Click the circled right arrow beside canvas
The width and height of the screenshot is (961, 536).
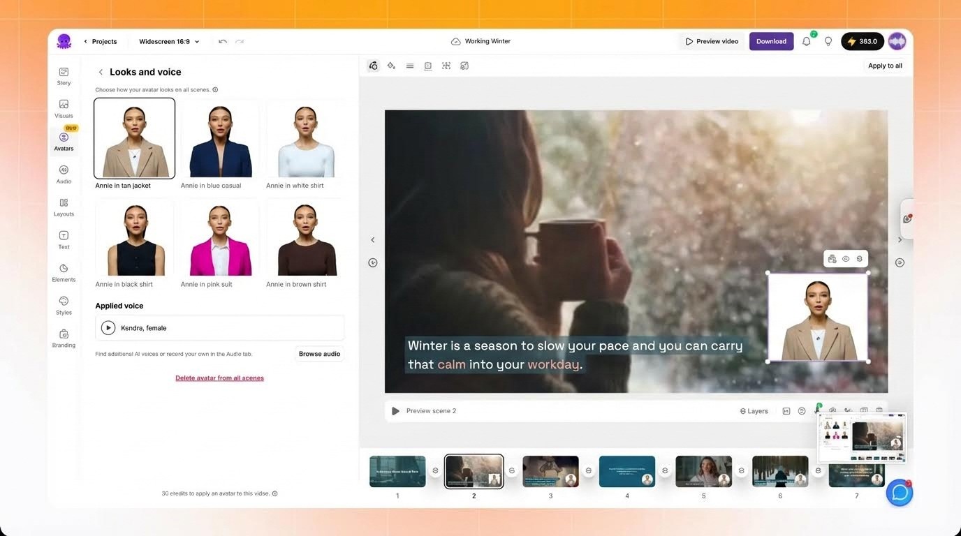(x=900, y=262)
